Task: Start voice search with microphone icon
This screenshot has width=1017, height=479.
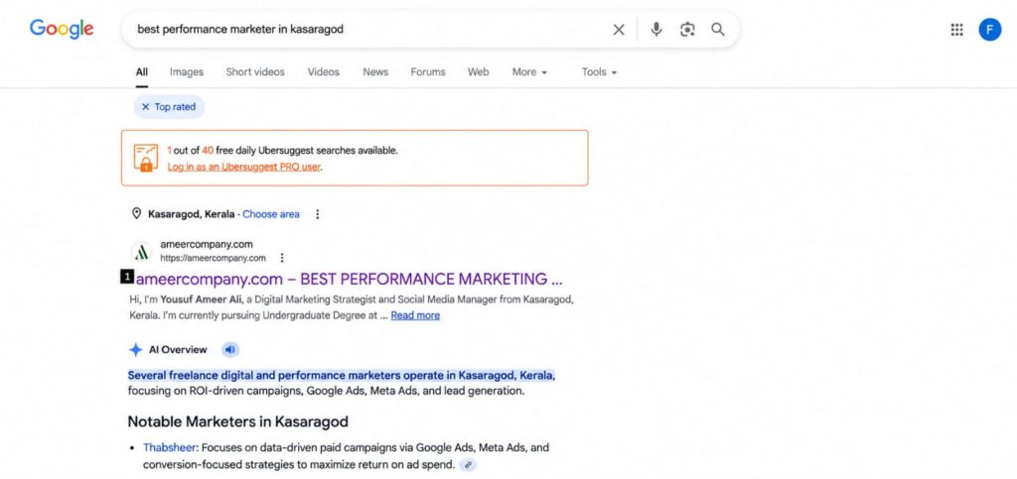Action: tap(656, 29)
